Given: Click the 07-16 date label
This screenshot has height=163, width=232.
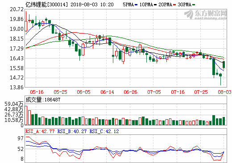Looking at the screenshot, I should 178,92.
